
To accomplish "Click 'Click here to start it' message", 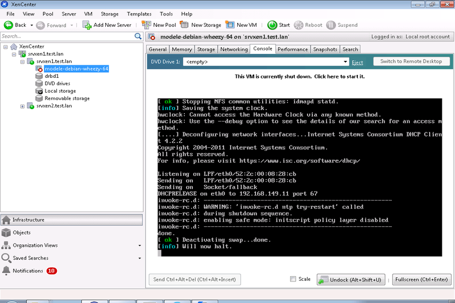I will (x=339, y=77).
